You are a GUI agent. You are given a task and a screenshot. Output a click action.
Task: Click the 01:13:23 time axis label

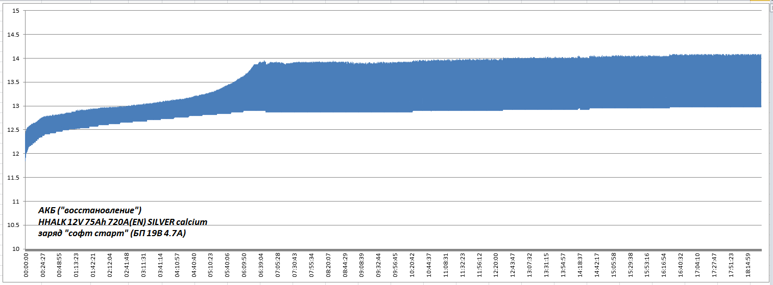(76, 265)
